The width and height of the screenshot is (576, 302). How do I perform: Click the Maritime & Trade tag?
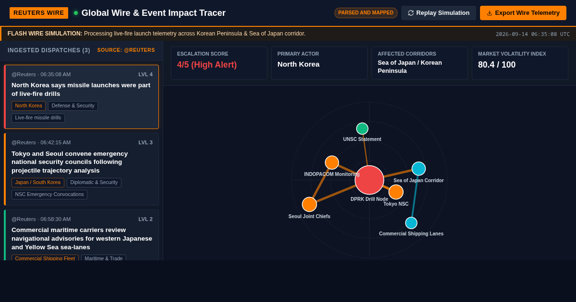coord(104,258)
